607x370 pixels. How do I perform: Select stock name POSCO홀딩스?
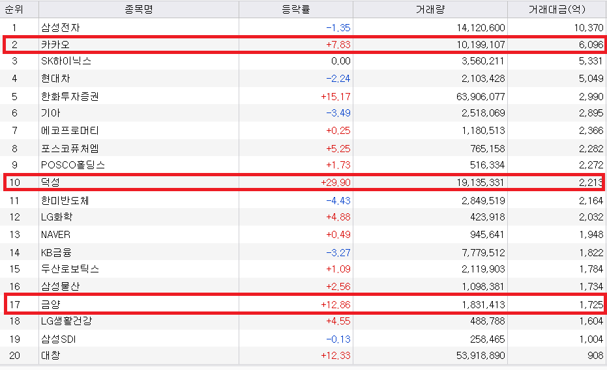(73, 165)
